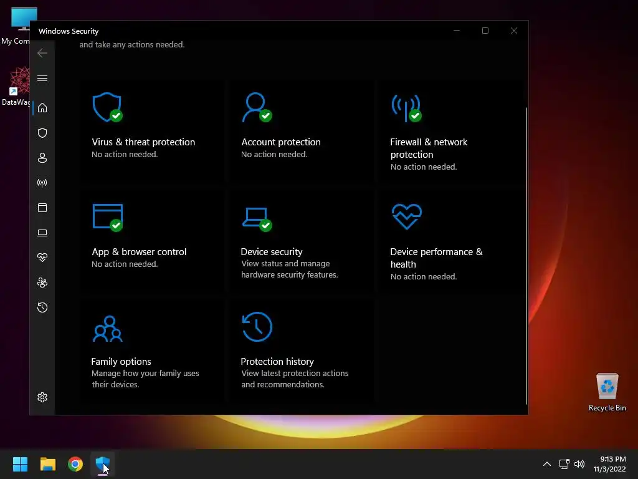Image resolution: width=638 pixels, height=479 pixels.
Task: Click the back arrow in Windows Security
Action: (x=42, y=53)
